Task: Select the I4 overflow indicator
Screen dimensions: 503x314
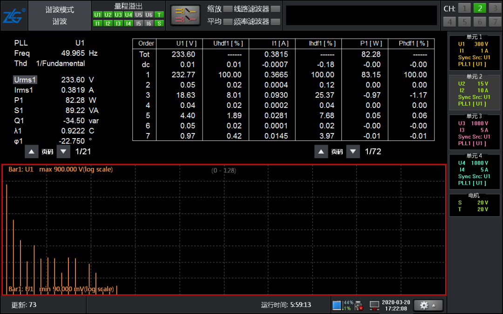Action: point(129,23)
